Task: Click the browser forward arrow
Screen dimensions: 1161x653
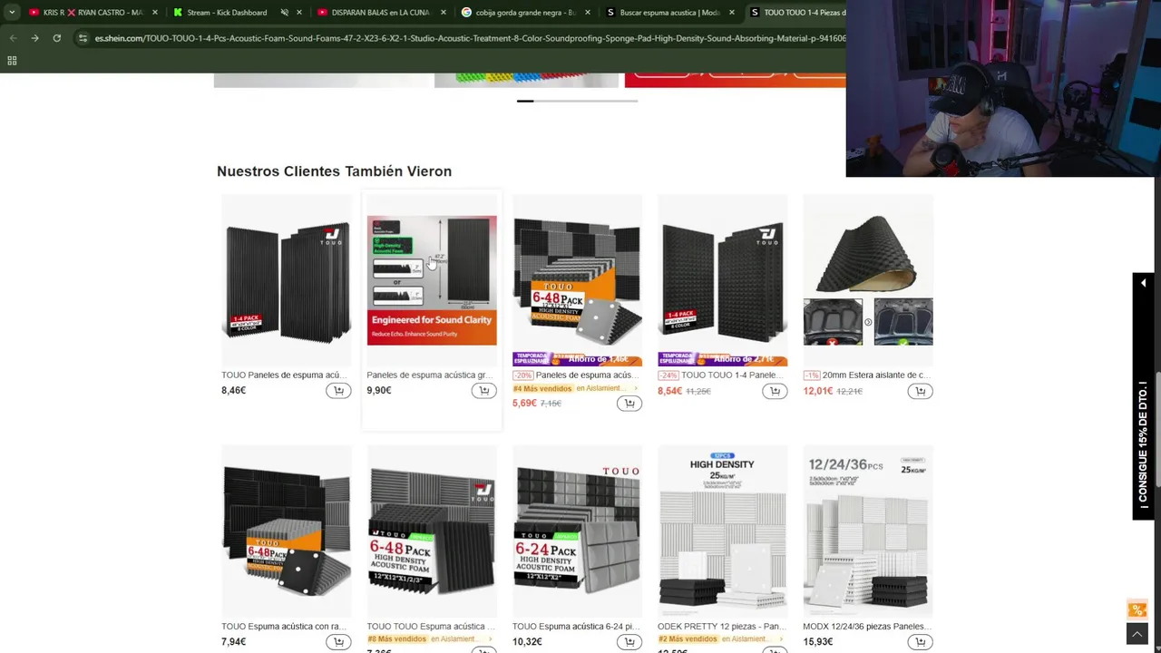Action: pyautogui.click(x=34, y=38)
